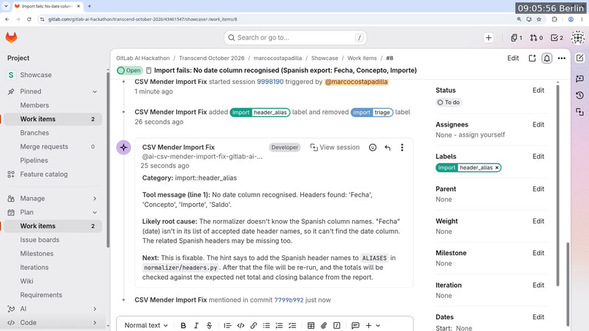Reply to the CSV Mender Import Fix comment
This screenshot has height=331, width=589.
(x=387, y=148)
